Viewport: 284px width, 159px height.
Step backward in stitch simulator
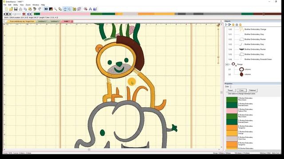(4, 14)
